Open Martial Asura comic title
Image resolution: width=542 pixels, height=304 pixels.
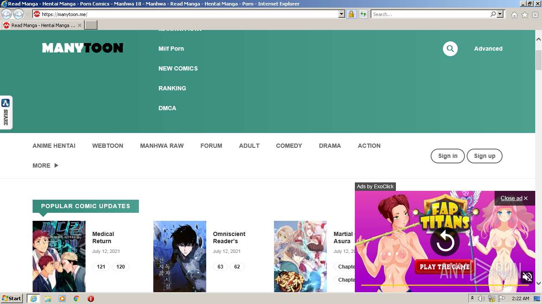343,237
